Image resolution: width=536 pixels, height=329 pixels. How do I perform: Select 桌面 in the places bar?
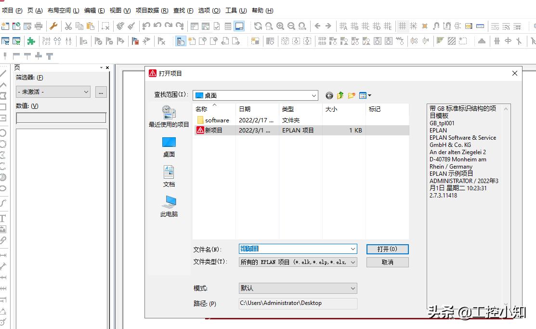(x=169, y=147)
